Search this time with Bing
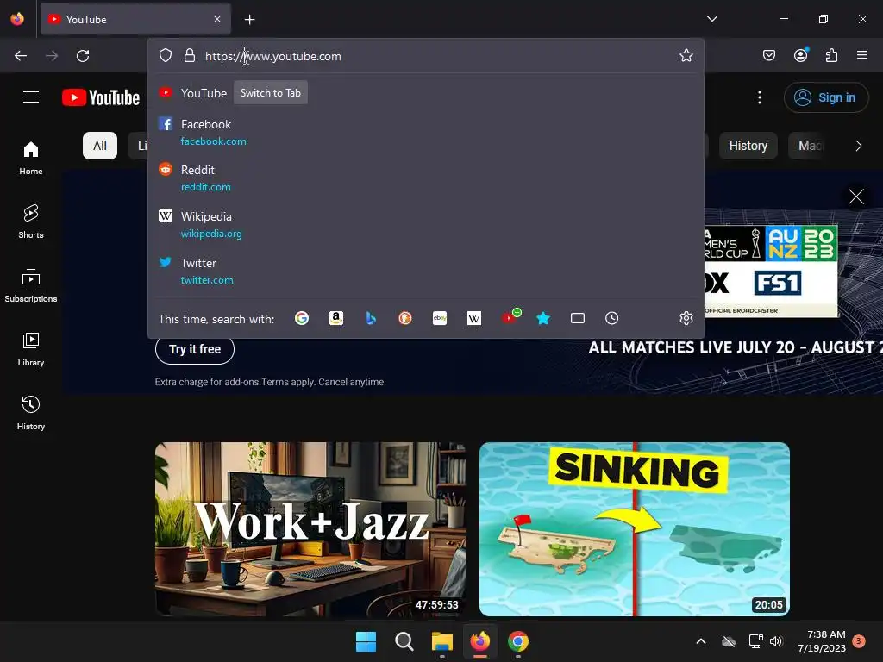 coord(371,319)
